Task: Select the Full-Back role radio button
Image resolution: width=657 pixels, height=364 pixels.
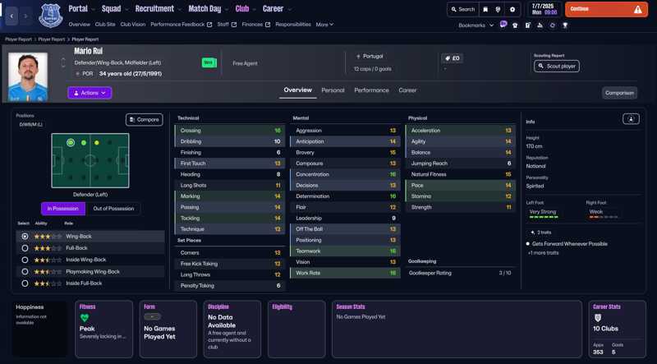Action: point(25,248)
